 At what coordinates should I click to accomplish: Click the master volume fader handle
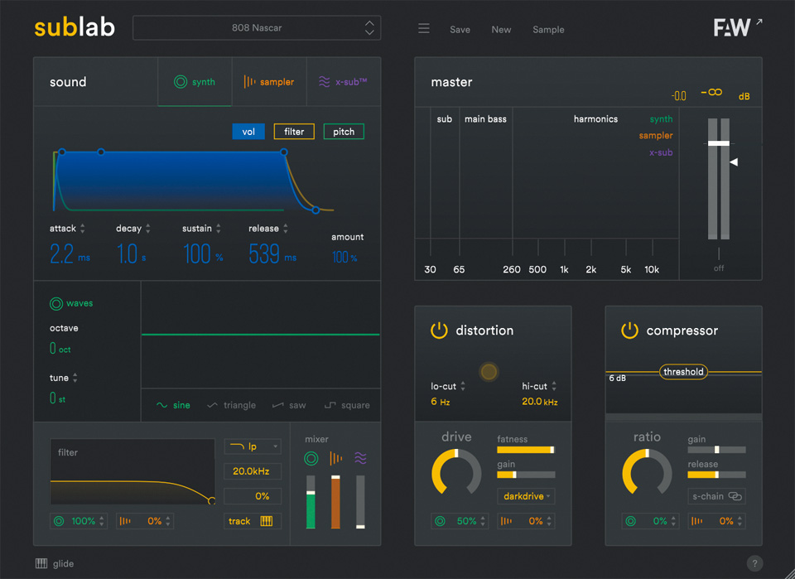pos(719,143)
